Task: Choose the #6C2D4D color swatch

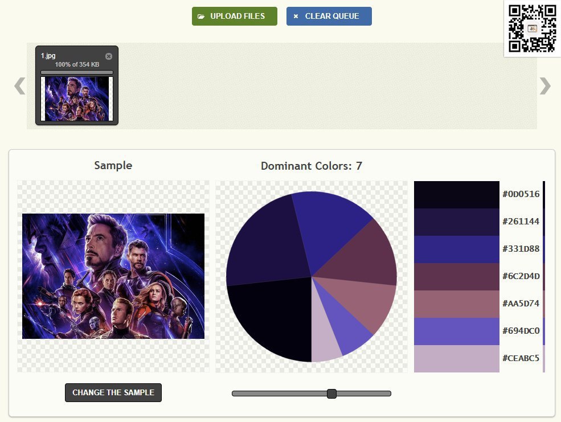Action: coord(457,277)
